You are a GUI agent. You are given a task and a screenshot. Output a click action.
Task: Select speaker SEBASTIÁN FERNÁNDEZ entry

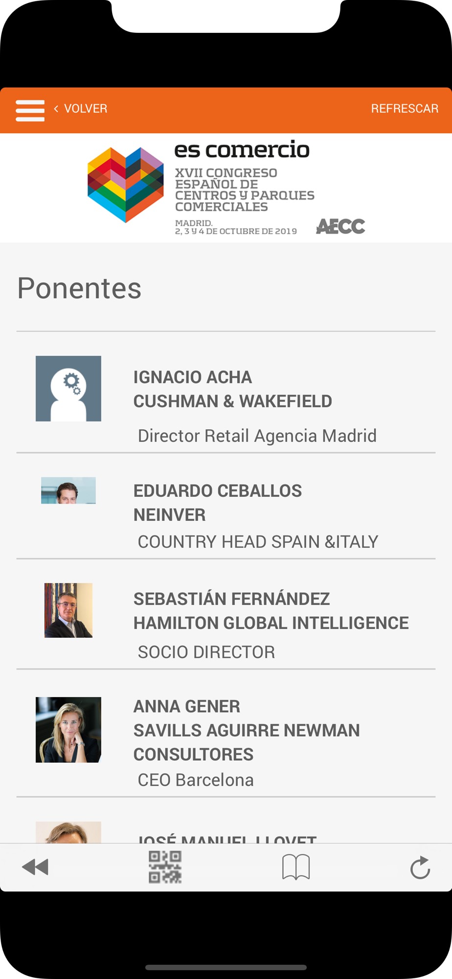pyautogui.click(x=226, y=614)
